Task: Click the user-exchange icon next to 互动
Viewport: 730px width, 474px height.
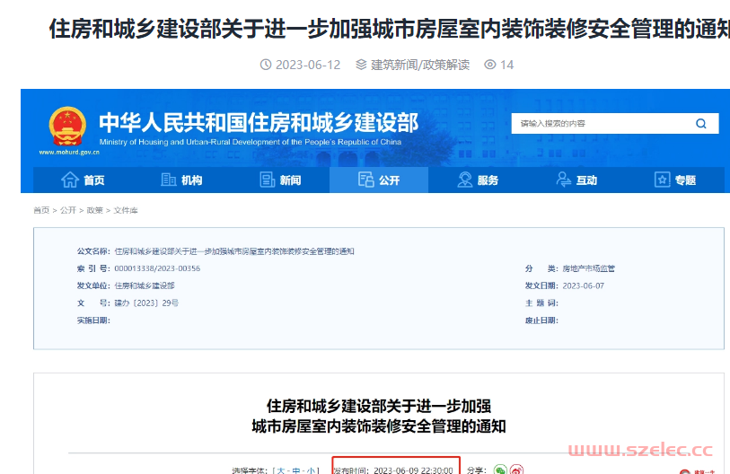Action: pos(563,180)
